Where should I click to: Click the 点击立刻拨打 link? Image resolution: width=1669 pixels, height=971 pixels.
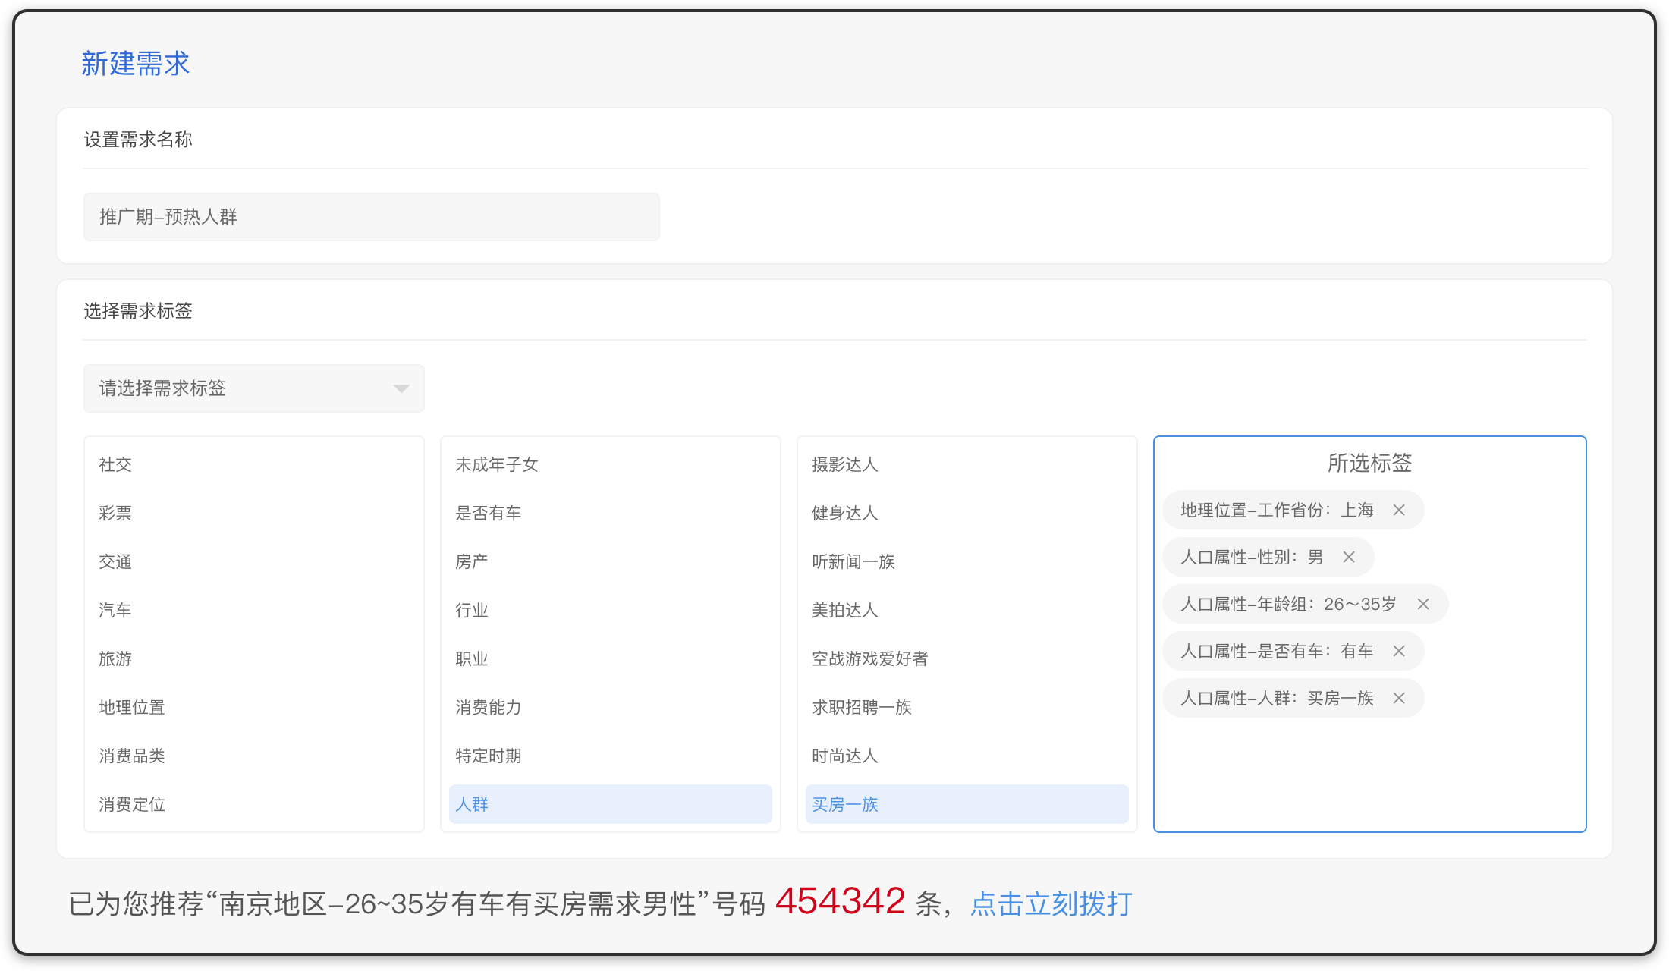click(x=1051, y=904)
